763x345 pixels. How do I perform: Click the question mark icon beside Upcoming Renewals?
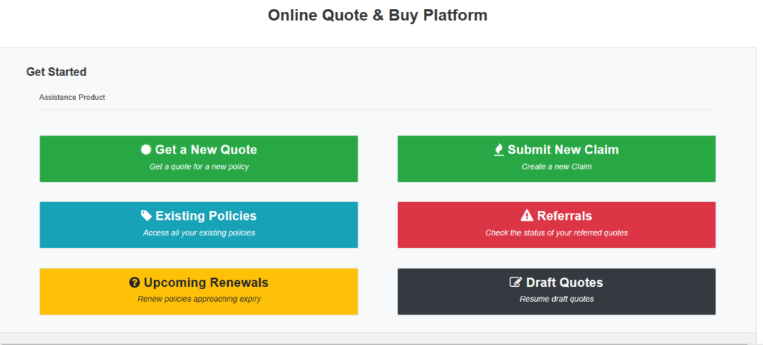(135, 283)
